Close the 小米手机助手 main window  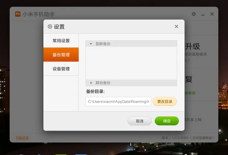pyautogui.click(x=212, y=14)
